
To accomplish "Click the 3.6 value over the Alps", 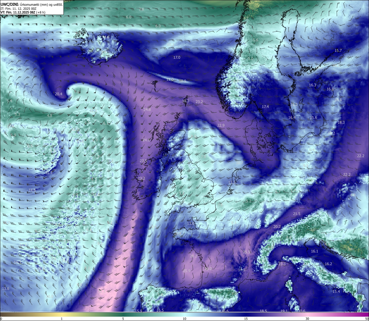I will pyautogui.click(x=312, y=229).
